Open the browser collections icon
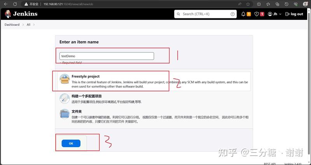 [277, 4]
